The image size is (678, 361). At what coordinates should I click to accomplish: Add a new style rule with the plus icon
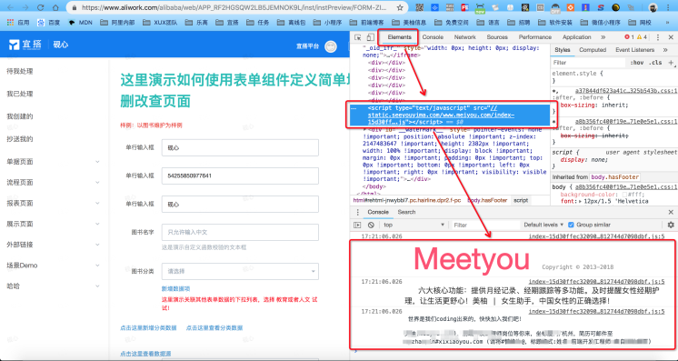coord(671,63)
